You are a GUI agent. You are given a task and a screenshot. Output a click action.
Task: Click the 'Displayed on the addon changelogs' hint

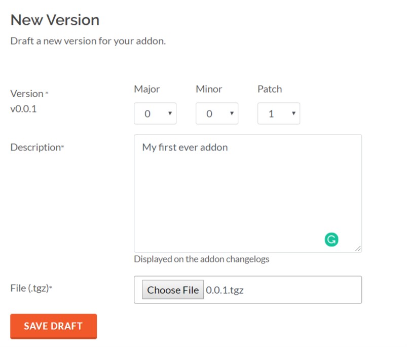pyautogui.click(x=201, y=259)
